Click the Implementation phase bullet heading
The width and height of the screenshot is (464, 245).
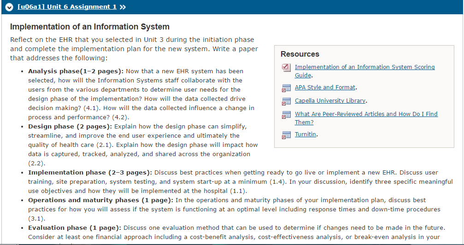pos(90,173)
